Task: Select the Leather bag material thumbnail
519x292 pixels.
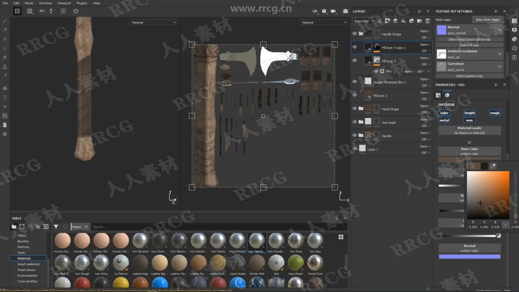Action: [x=140, y=263]
